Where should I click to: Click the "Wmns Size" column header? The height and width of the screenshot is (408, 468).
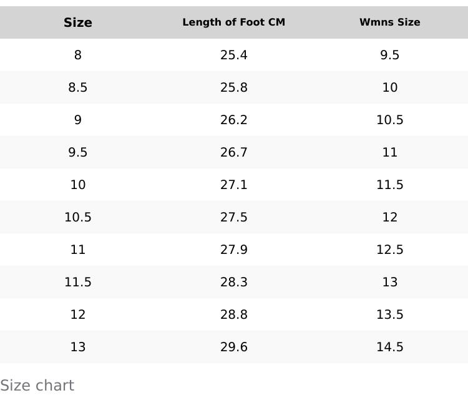tap(390, 22)
